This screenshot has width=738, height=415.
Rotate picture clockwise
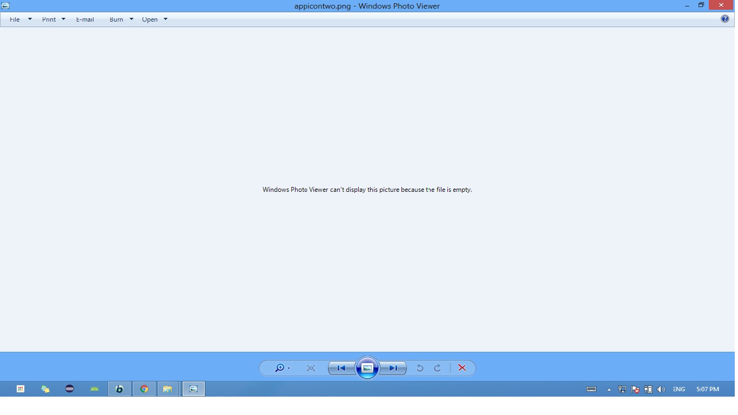point(438,368)
